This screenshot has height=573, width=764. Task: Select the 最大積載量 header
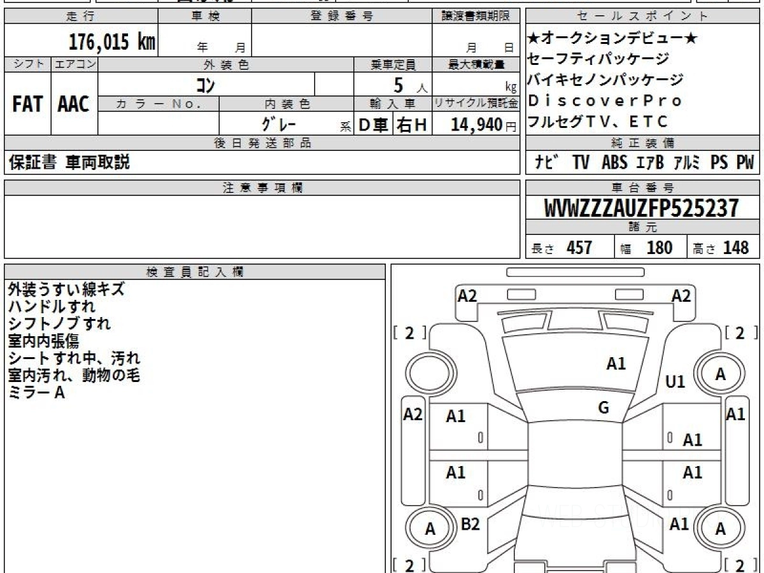click(476, 64)
